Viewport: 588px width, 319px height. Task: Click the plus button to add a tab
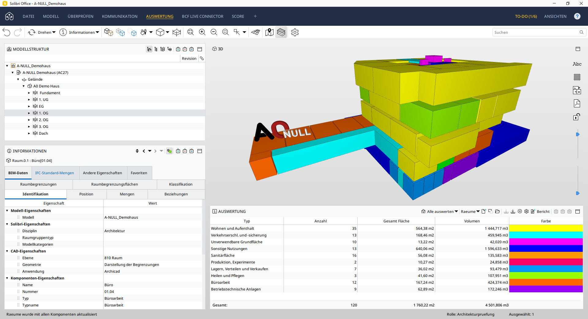[255, 16]
